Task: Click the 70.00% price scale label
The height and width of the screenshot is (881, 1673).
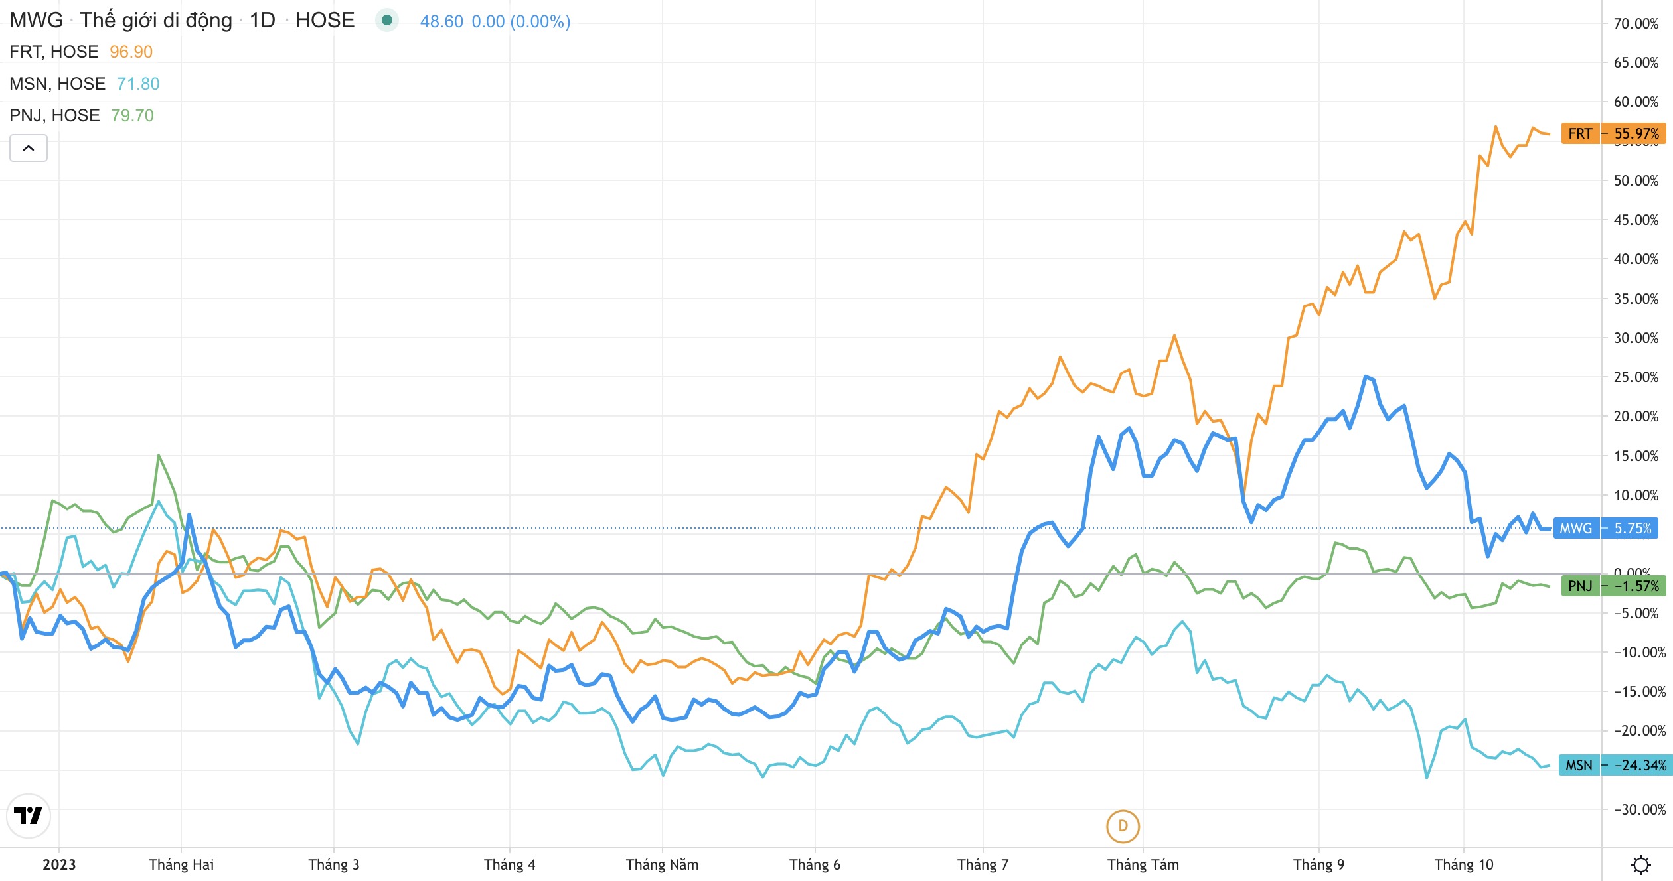Action: (x=1636, y=23)
